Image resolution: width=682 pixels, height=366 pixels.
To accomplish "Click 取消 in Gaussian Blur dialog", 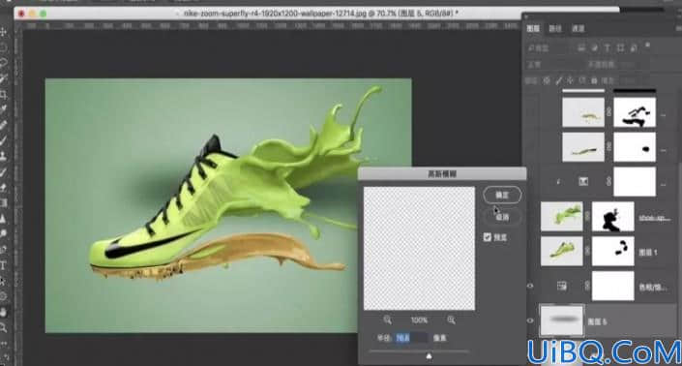I will coord(502,217).
